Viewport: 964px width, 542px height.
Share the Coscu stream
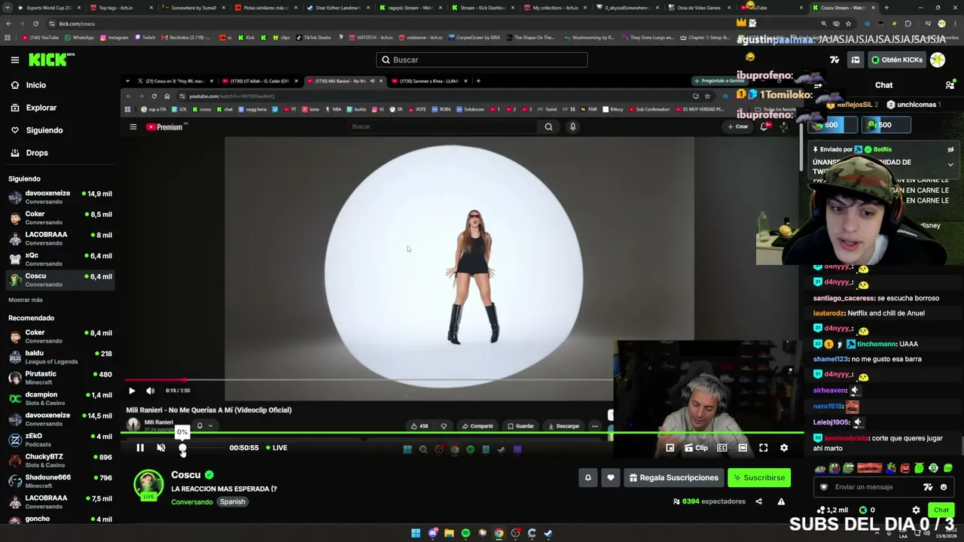click(758, 501)
